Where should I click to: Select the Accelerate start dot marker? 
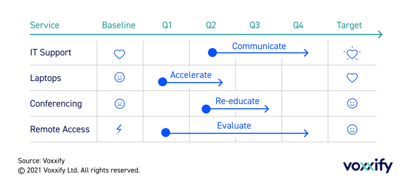click(x=163, y=82)
